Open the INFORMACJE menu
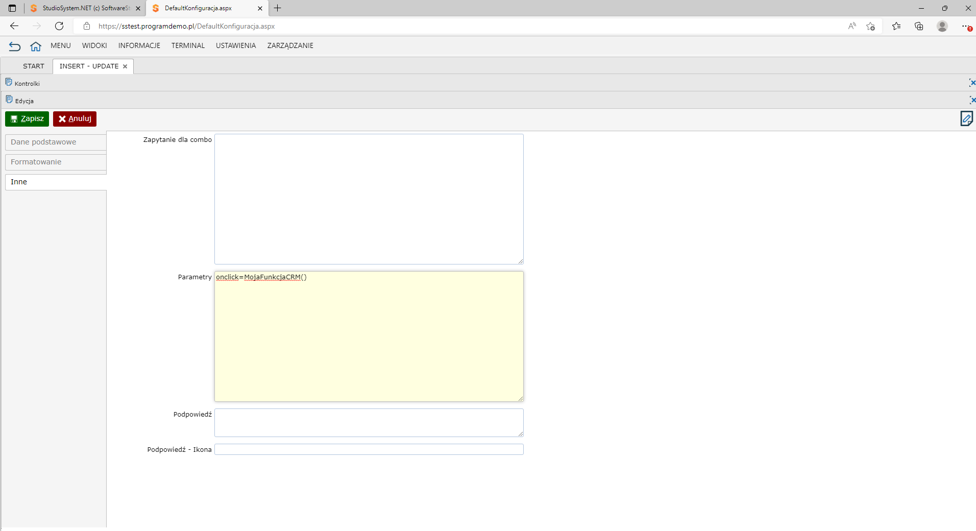 click(139, 45)
